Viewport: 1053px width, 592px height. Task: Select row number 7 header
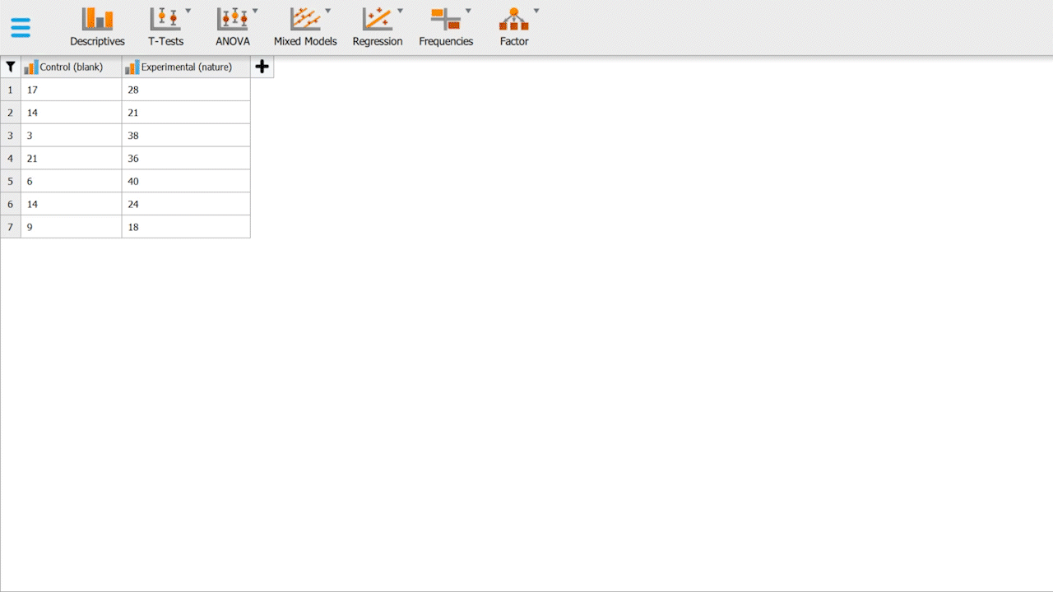[11, 227]
